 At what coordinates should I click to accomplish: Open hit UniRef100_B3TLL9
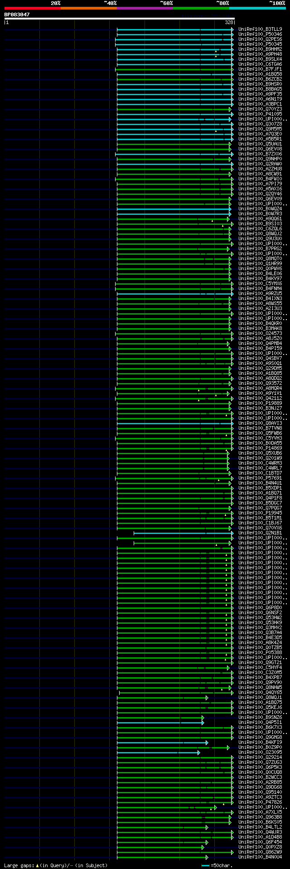[x=260, y=29]
